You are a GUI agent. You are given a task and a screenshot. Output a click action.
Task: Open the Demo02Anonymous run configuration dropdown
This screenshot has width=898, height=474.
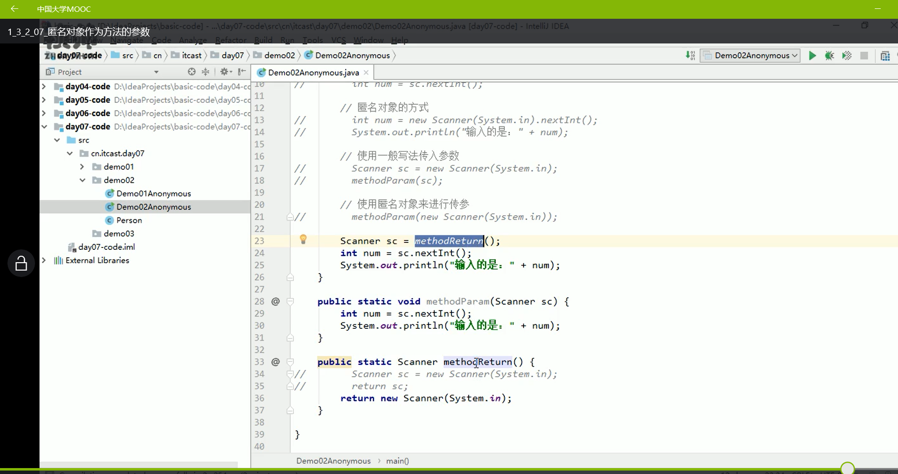[750, 55]
